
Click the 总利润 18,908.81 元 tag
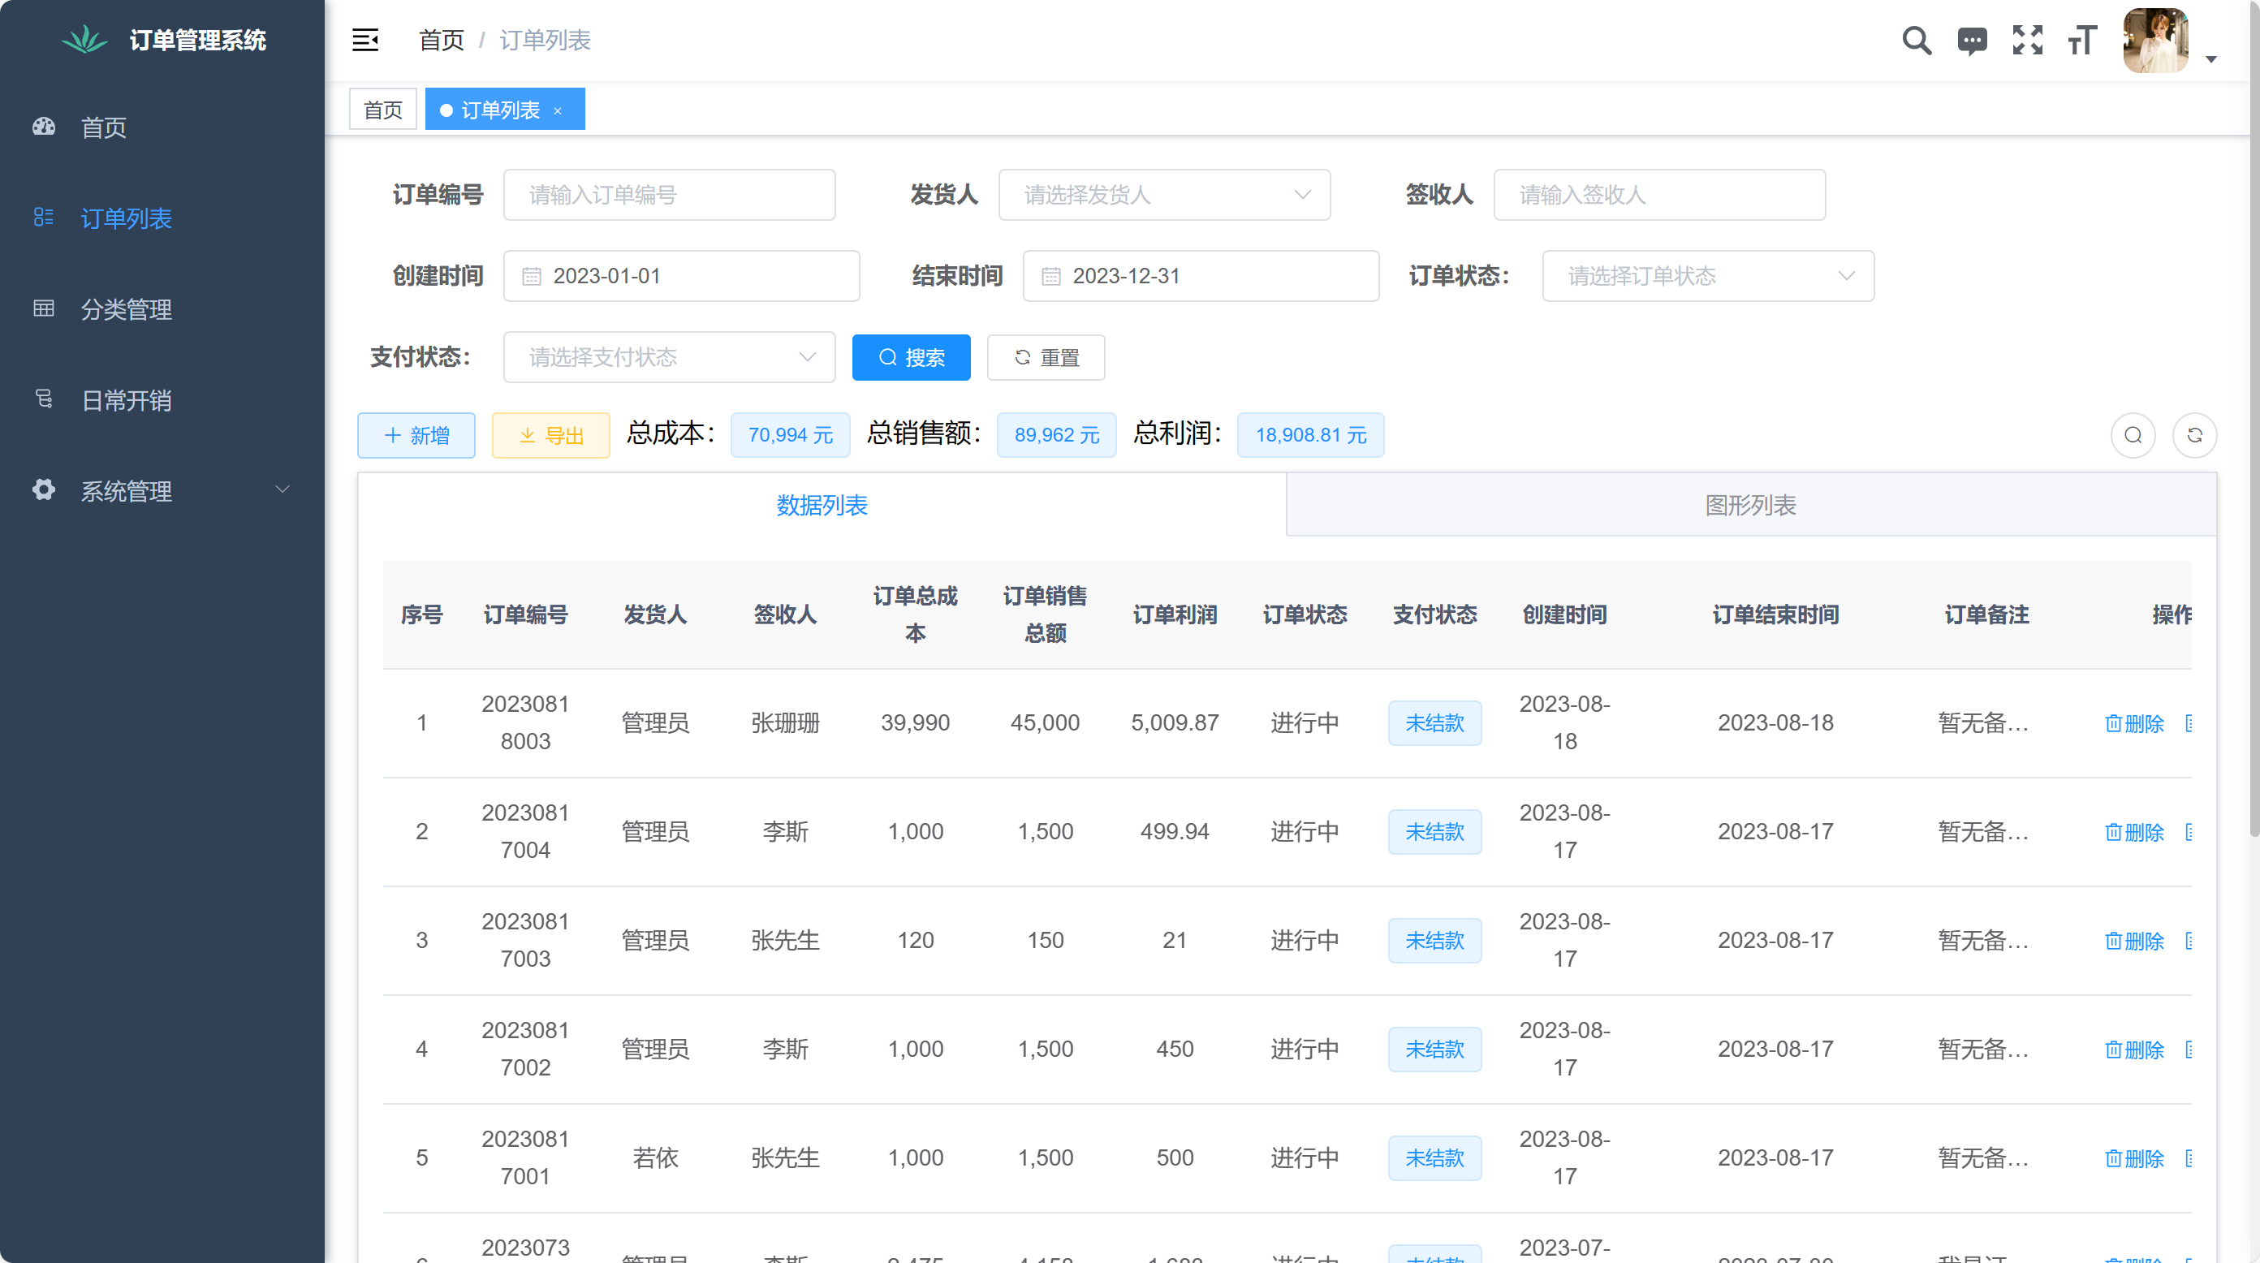[x=1311, y=436]
